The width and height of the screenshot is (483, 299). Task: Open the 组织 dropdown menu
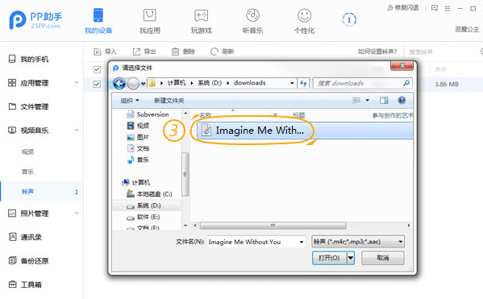[x=129, y=101]
